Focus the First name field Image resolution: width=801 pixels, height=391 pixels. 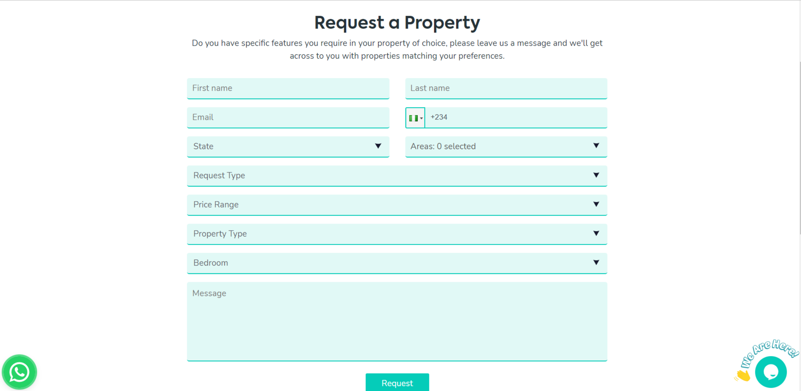288,88
